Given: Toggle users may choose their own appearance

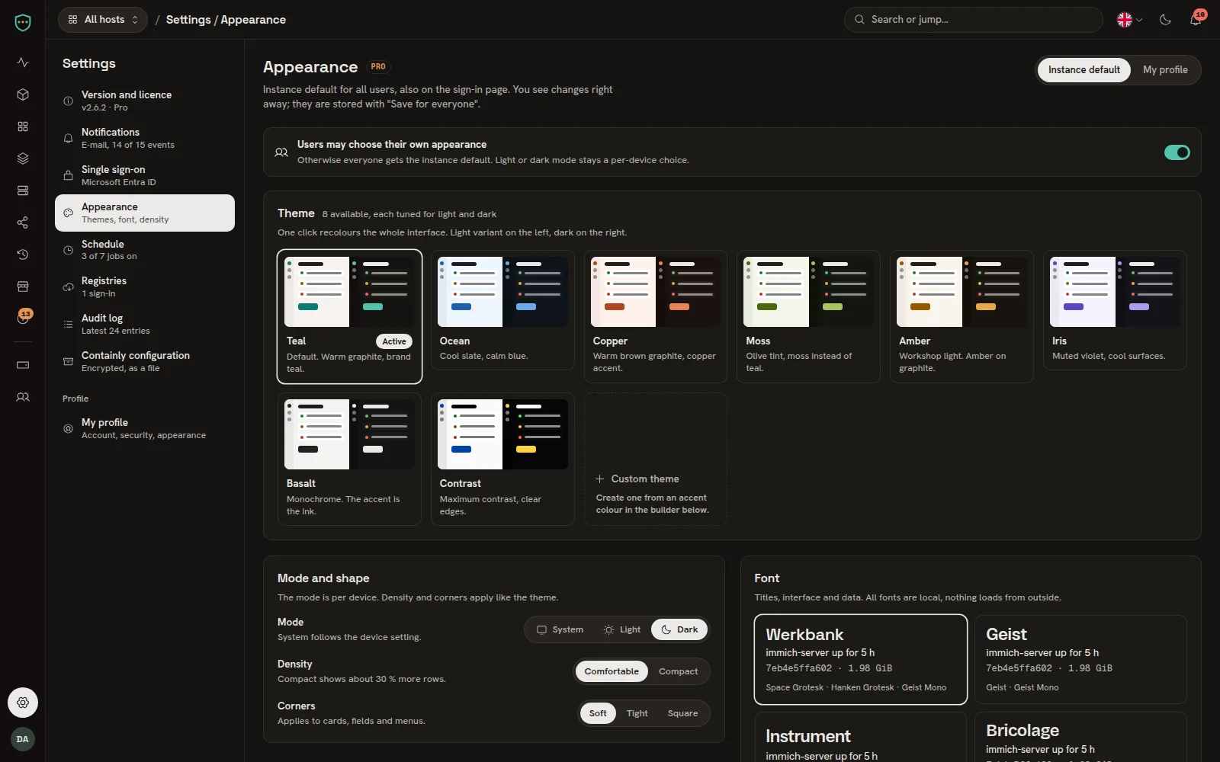Looking at the screenshot, I should (1177, 152).
